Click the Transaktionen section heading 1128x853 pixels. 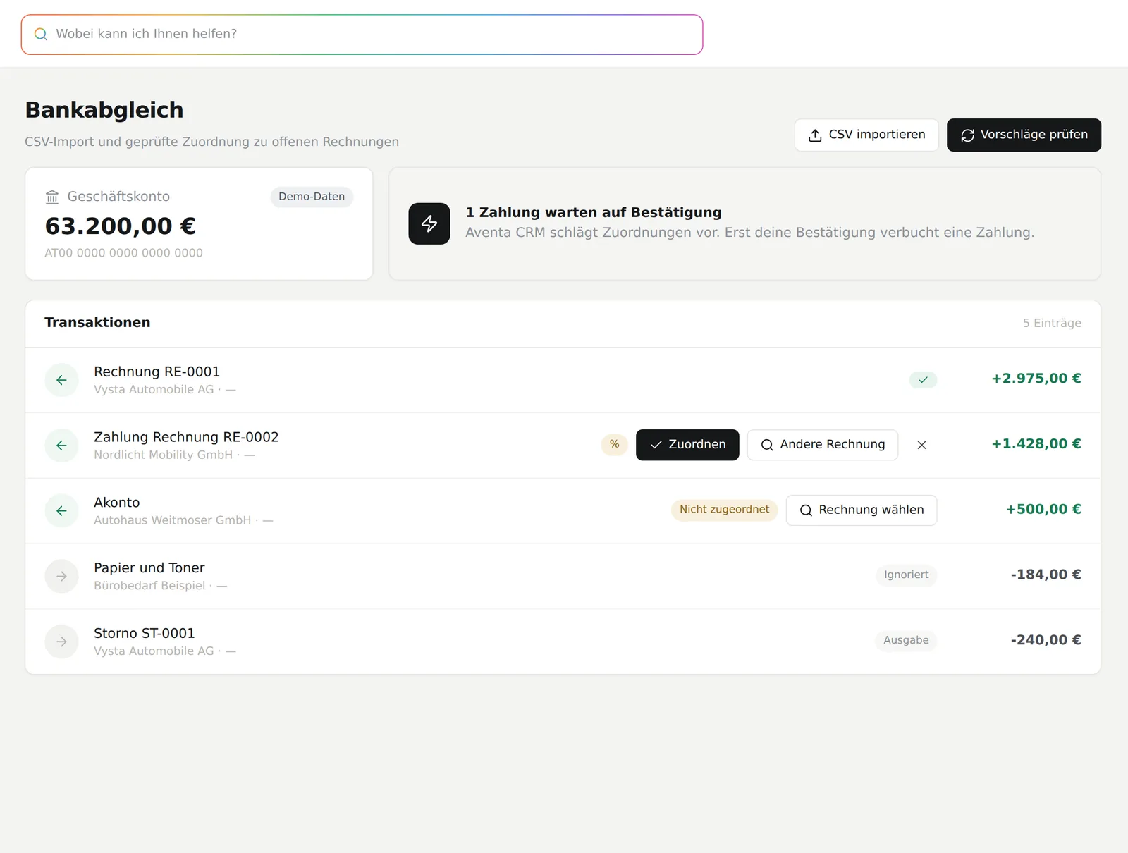pyautogui.click(x=97, y=323)
